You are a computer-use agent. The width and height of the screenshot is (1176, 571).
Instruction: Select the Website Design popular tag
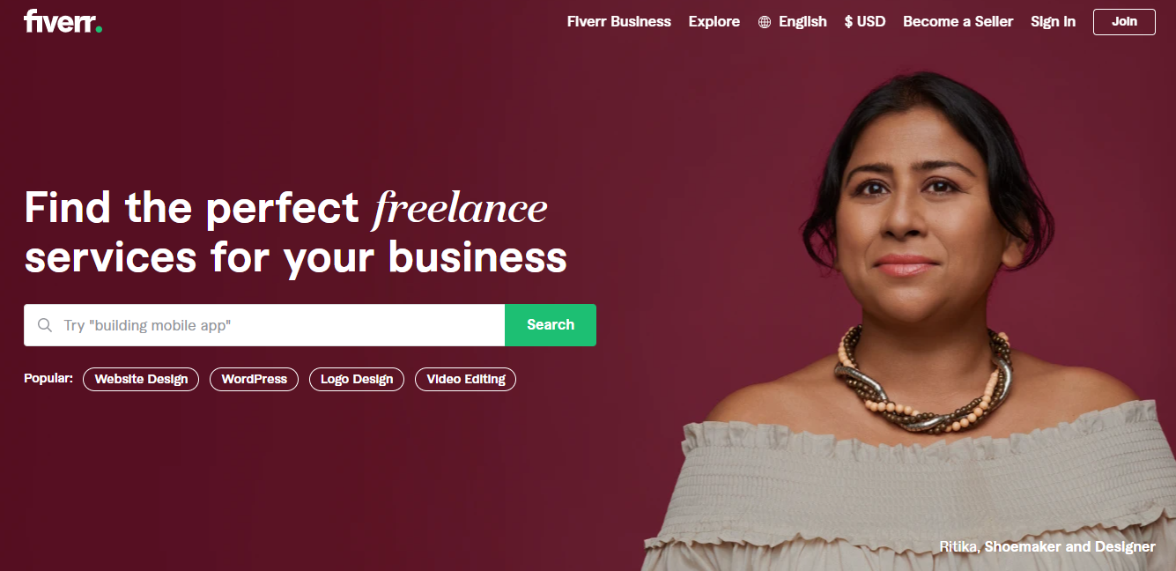141,379
